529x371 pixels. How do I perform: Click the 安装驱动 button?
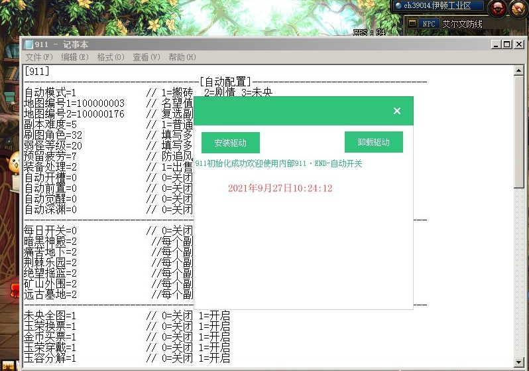(230, 143)
